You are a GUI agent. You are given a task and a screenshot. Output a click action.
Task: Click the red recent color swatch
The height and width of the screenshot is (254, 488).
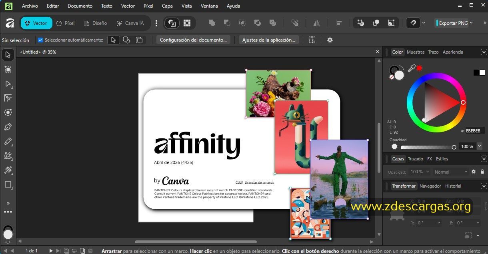tap(419, 68)
